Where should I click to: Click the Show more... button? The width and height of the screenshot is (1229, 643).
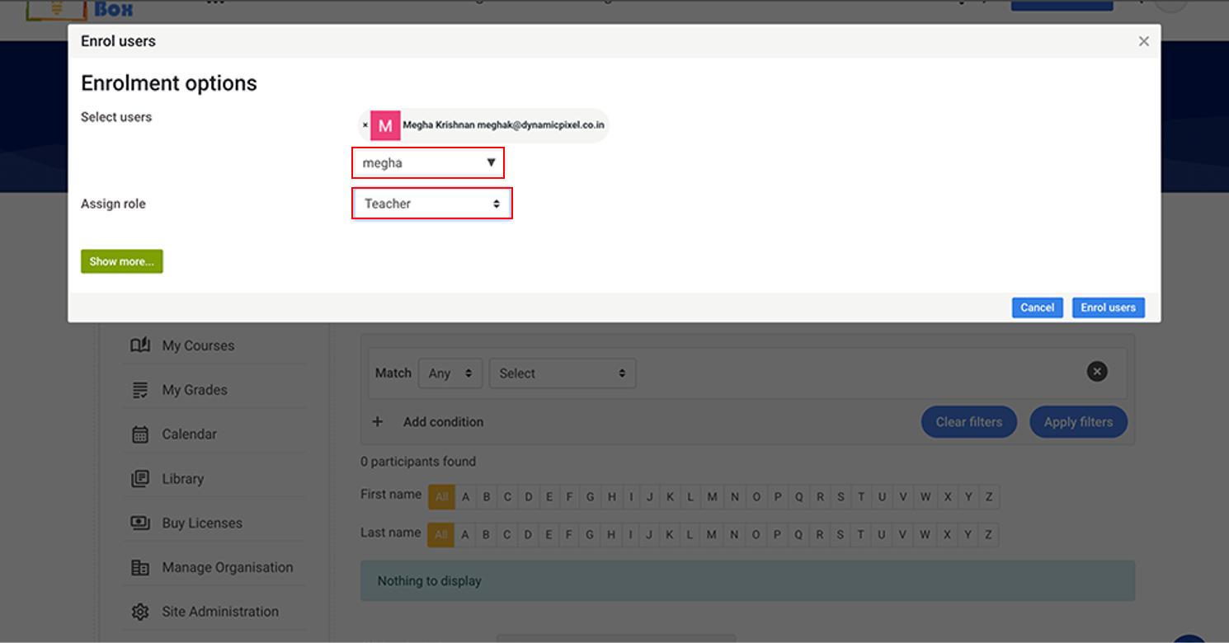pyautogui.click(x=122, y=261)
